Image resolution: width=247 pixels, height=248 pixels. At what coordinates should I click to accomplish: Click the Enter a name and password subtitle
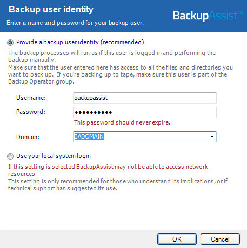tap(75, 23)
